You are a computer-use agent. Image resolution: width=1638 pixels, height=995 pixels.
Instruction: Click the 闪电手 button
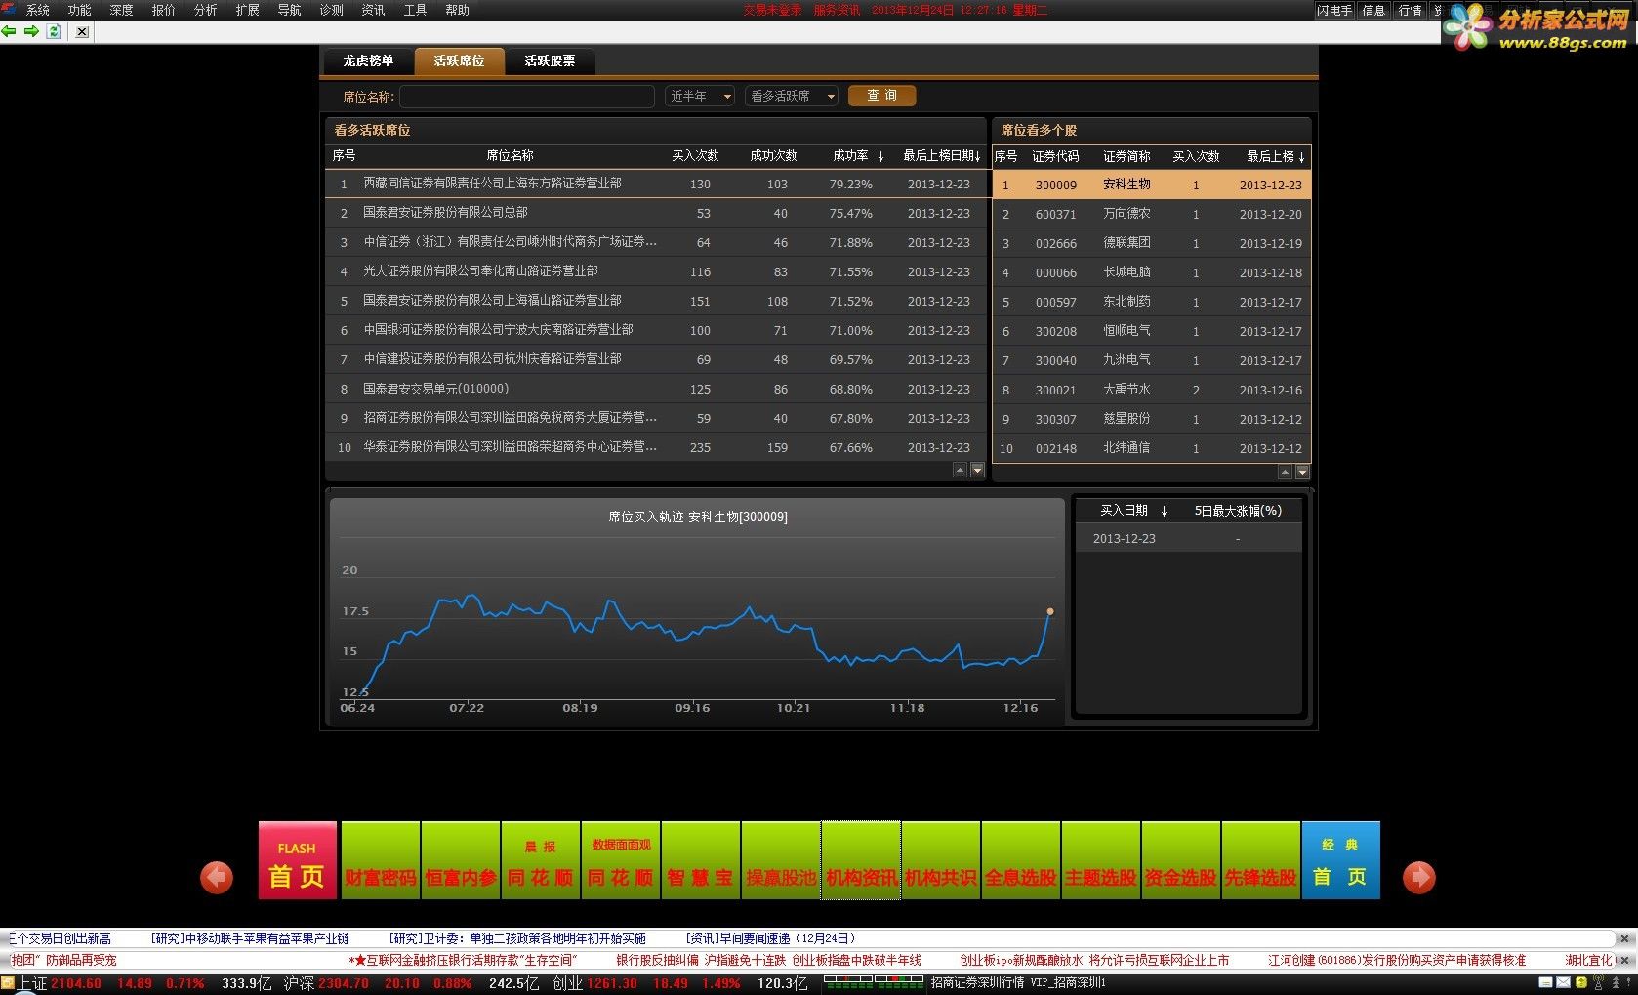pyautogui.click(x=1334, y=10)
